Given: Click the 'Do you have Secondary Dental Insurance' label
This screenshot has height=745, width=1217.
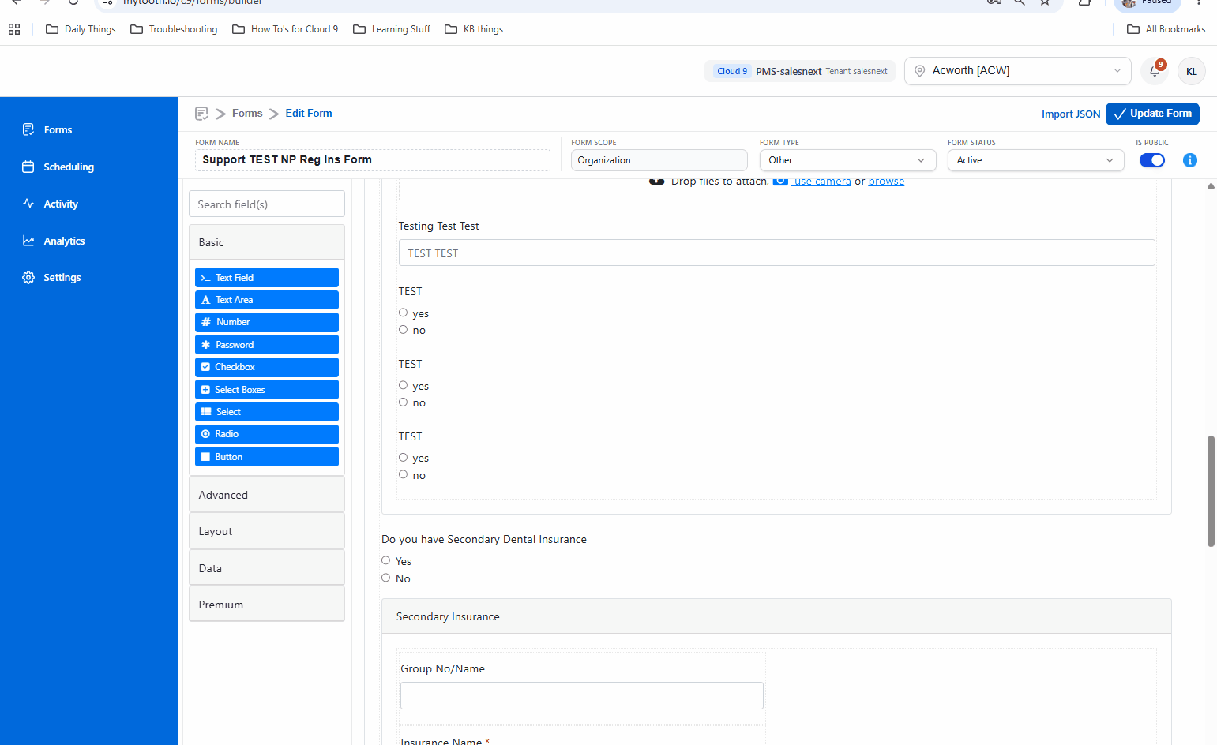Looking at the screenshot, I should tap(484, 540).
